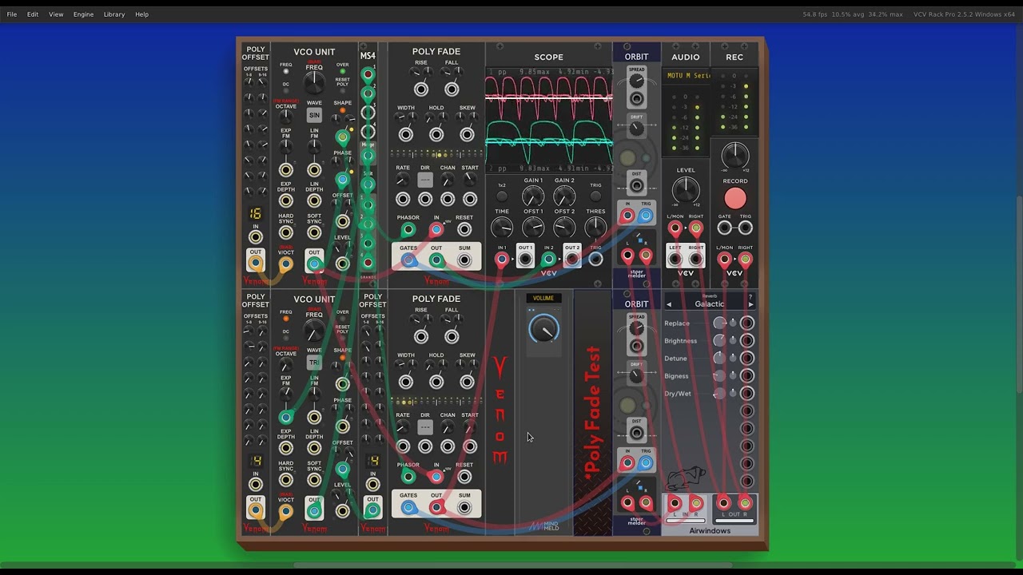Click FREQ knob on SIN-wave VCO UNIT

pyautogui.click(x=314, y=83)
